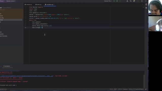The width and height of the screenshot is (162, 91).
Task: Open the IDE settings gear icon
Action: pyautogui.click(x=134, y=1)
